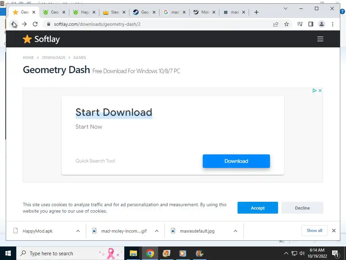Toggle the Chrome side panel

click(x=311, y=24)
